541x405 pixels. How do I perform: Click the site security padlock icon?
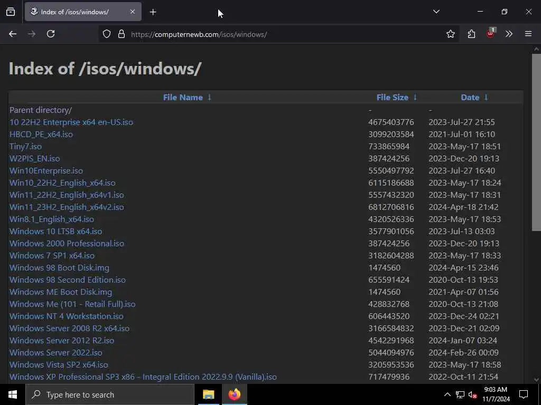click(x=121, y=34)
